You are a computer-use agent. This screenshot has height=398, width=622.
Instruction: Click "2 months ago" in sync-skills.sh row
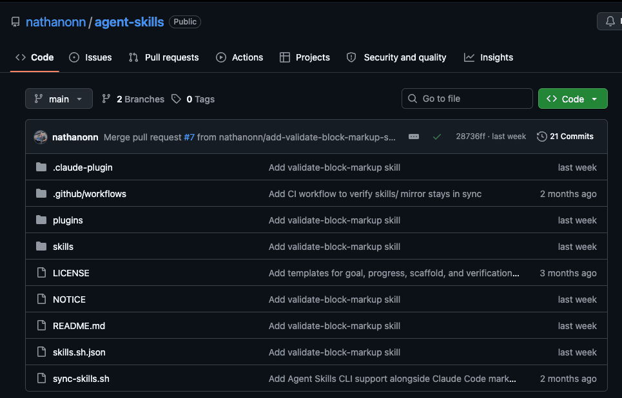pyautogui.click(x=568, y=379)
